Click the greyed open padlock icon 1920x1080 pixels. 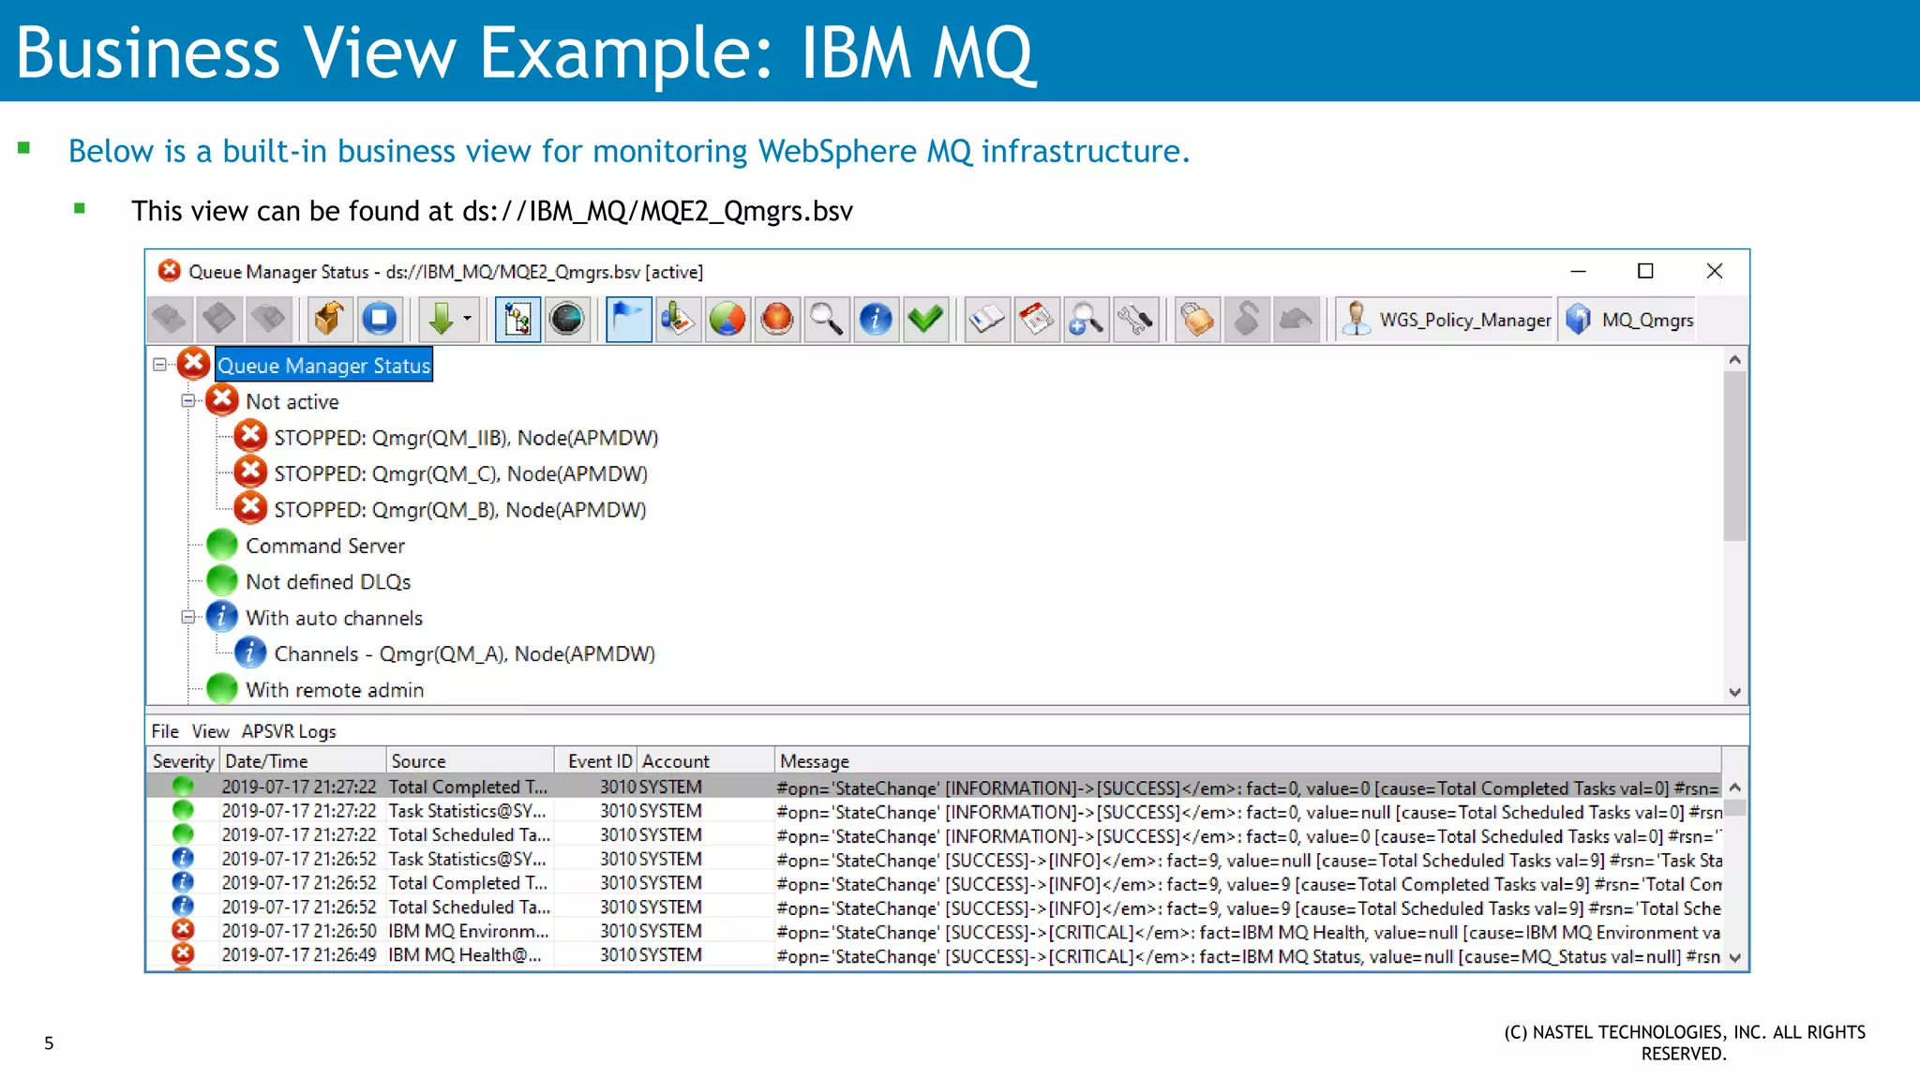[x=1246, y=320]
